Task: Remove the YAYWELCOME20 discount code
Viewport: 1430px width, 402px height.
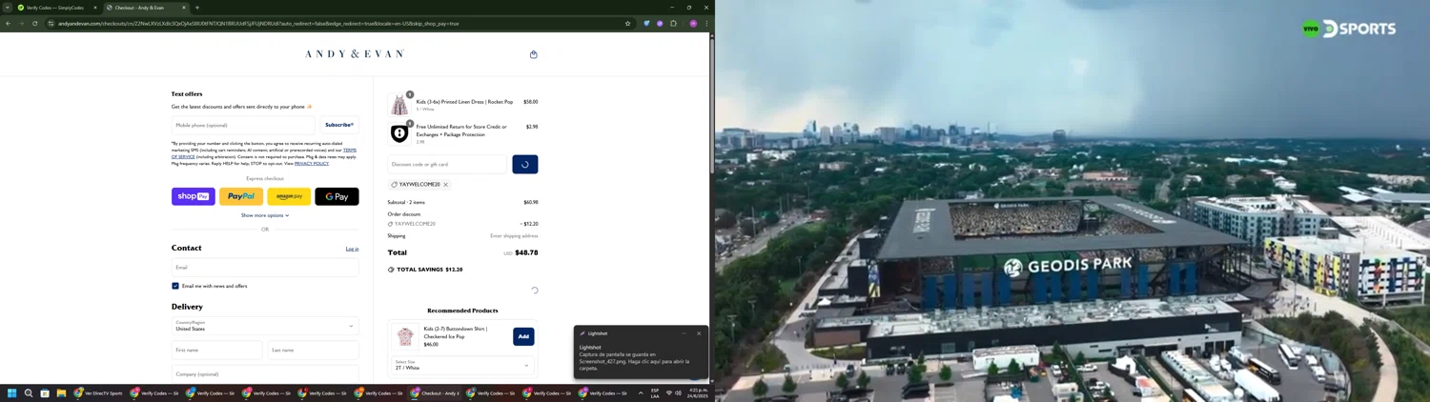Action: tap(445, 185)
